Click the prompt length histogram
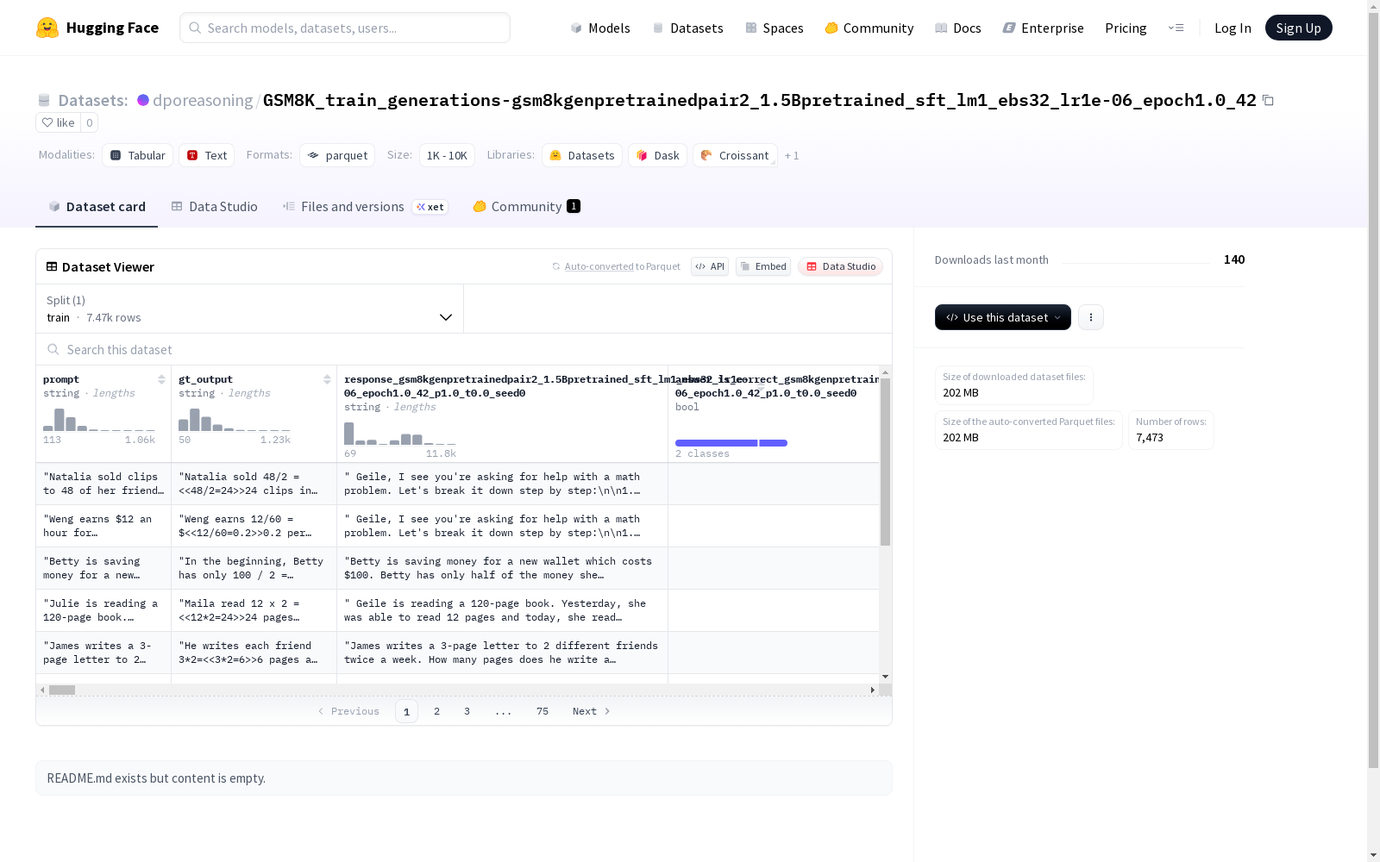1380x862 pixels. click(99, 420)
